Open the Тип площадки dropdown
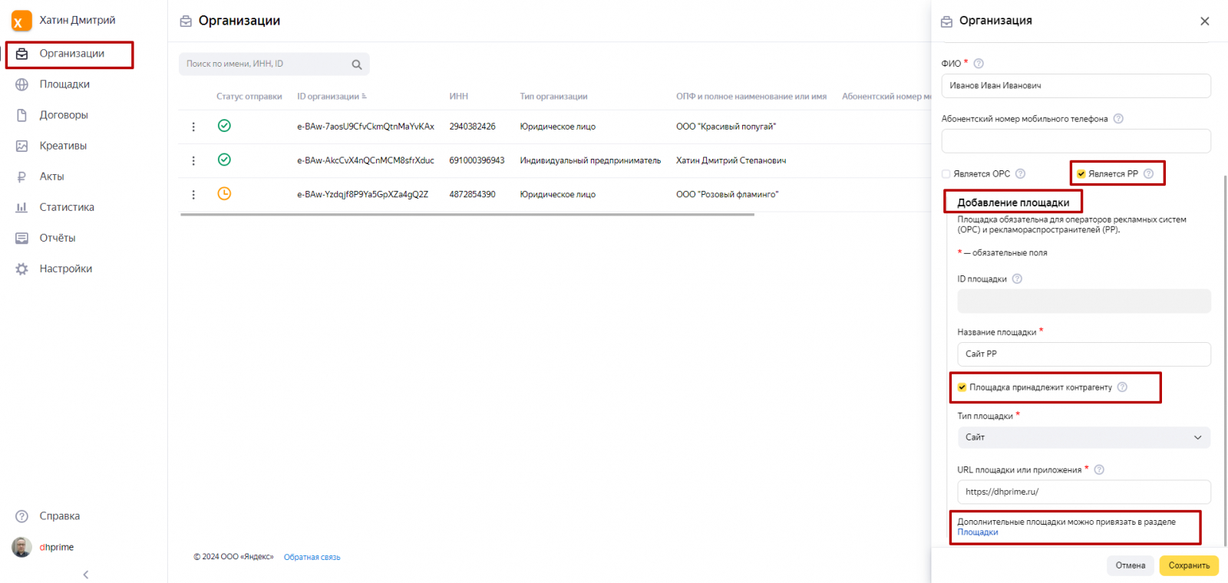Viewport: 1228px width, 583px height. click(1084, 437)
